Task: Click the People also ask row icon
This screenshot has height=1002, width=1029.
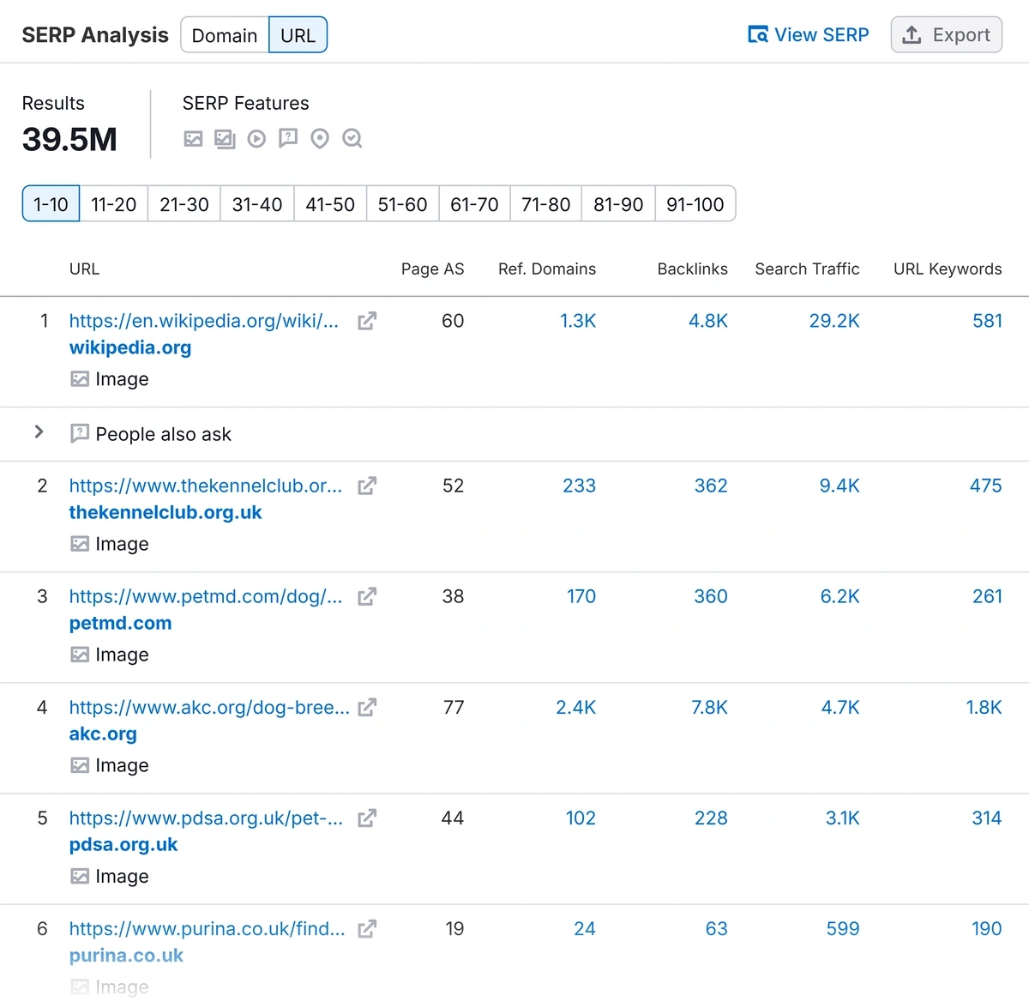Action: click(x=80, y=433)
